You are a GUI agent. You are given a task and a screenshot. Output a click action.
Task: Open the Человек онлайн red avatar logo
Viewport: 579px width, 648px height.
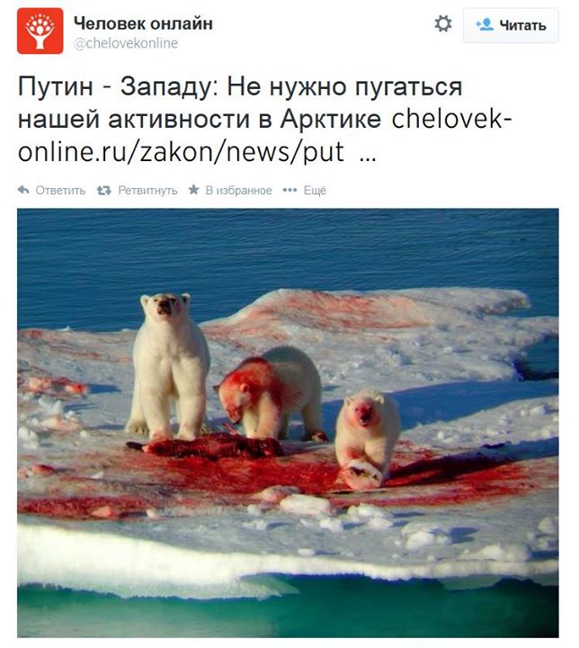[40, 31]
